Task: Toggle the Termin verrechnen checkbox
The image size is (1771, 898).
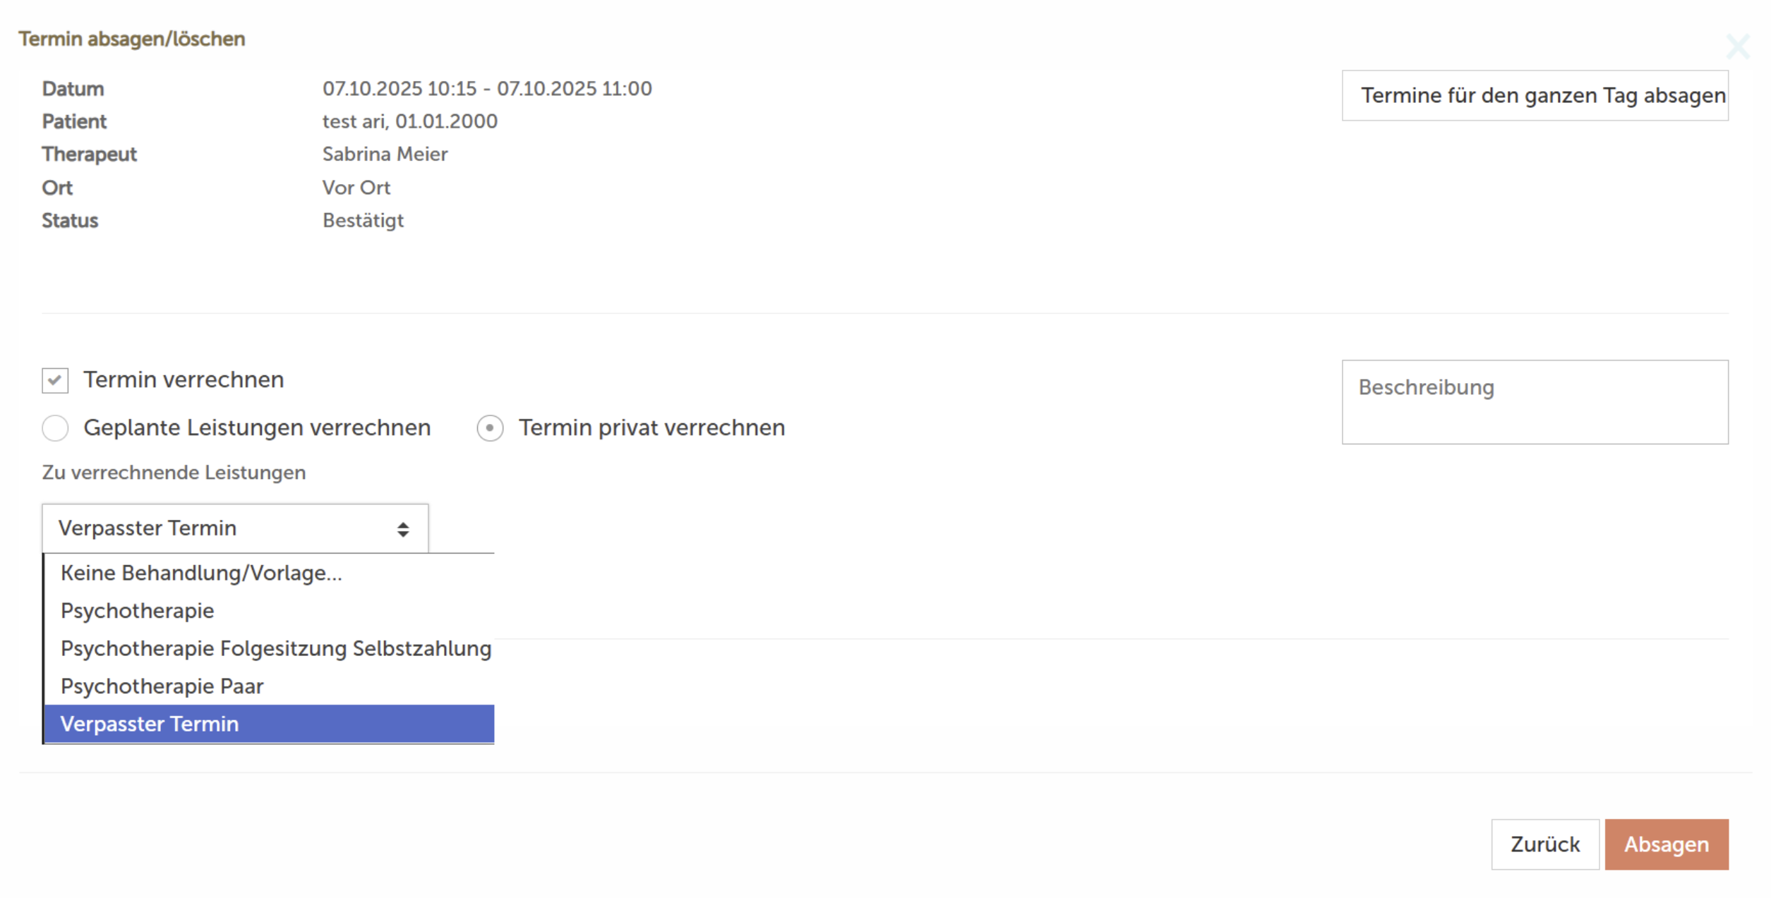Action: coord(55,380)
